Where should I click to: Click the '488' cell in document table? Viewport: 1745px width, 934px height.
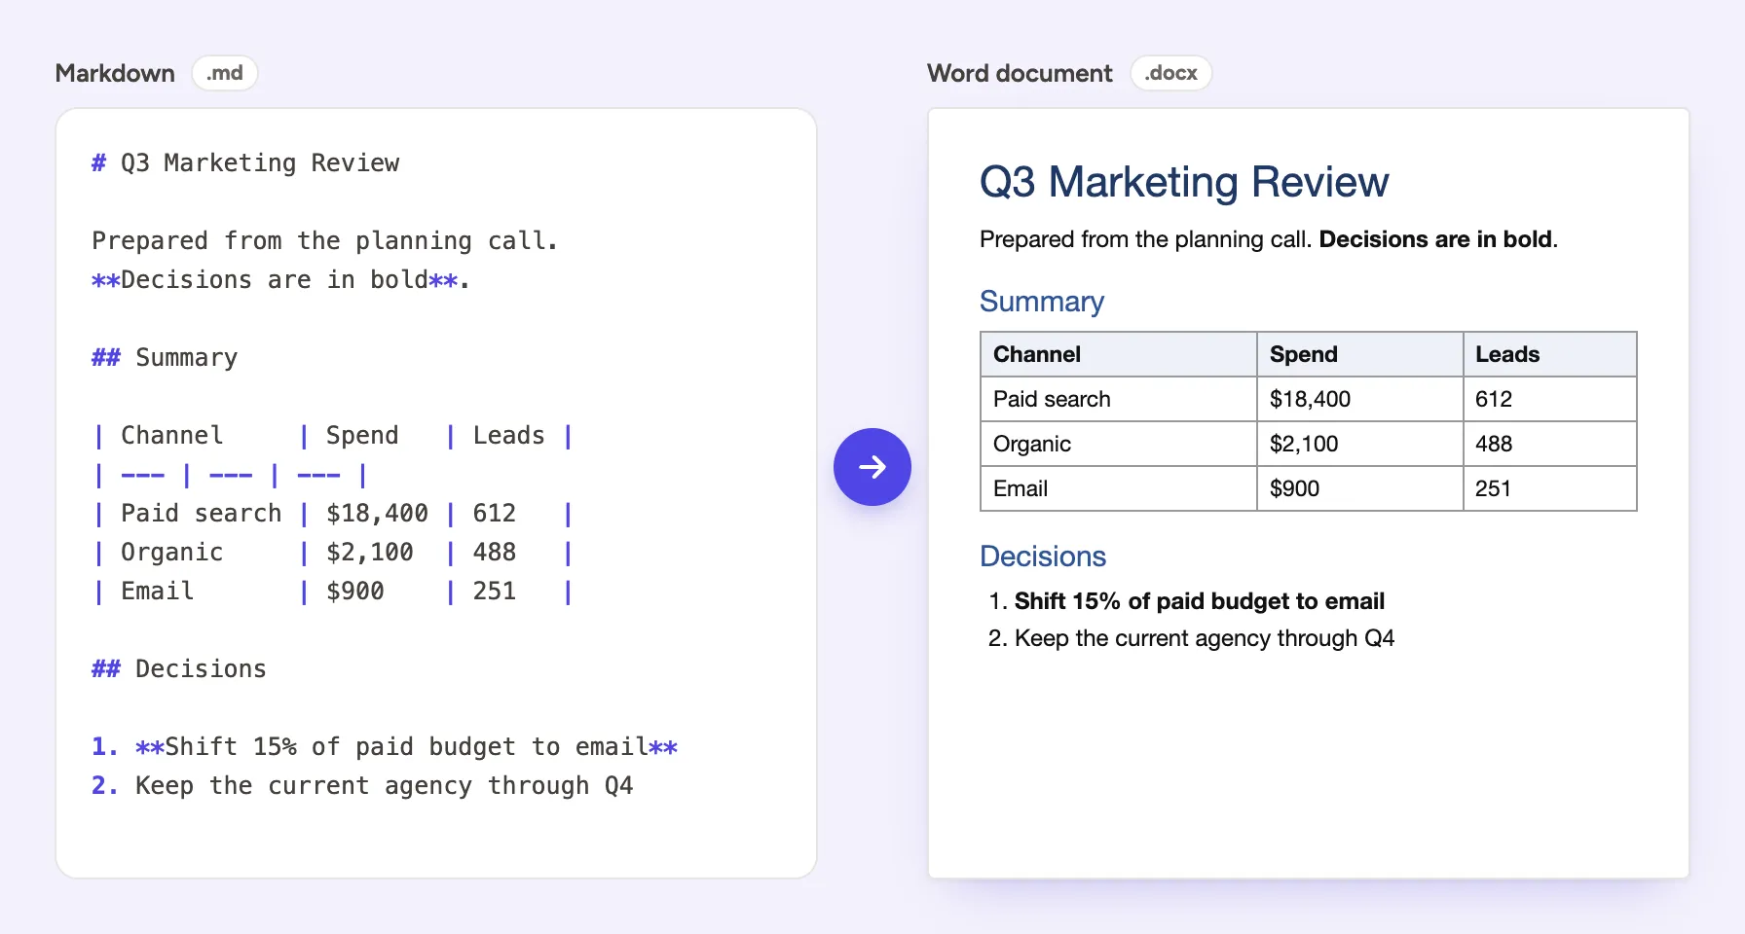(x=1550, y=444)
